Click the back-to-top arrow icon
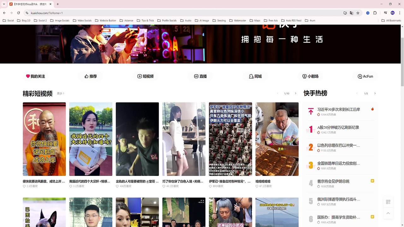 tap(388, 213)
